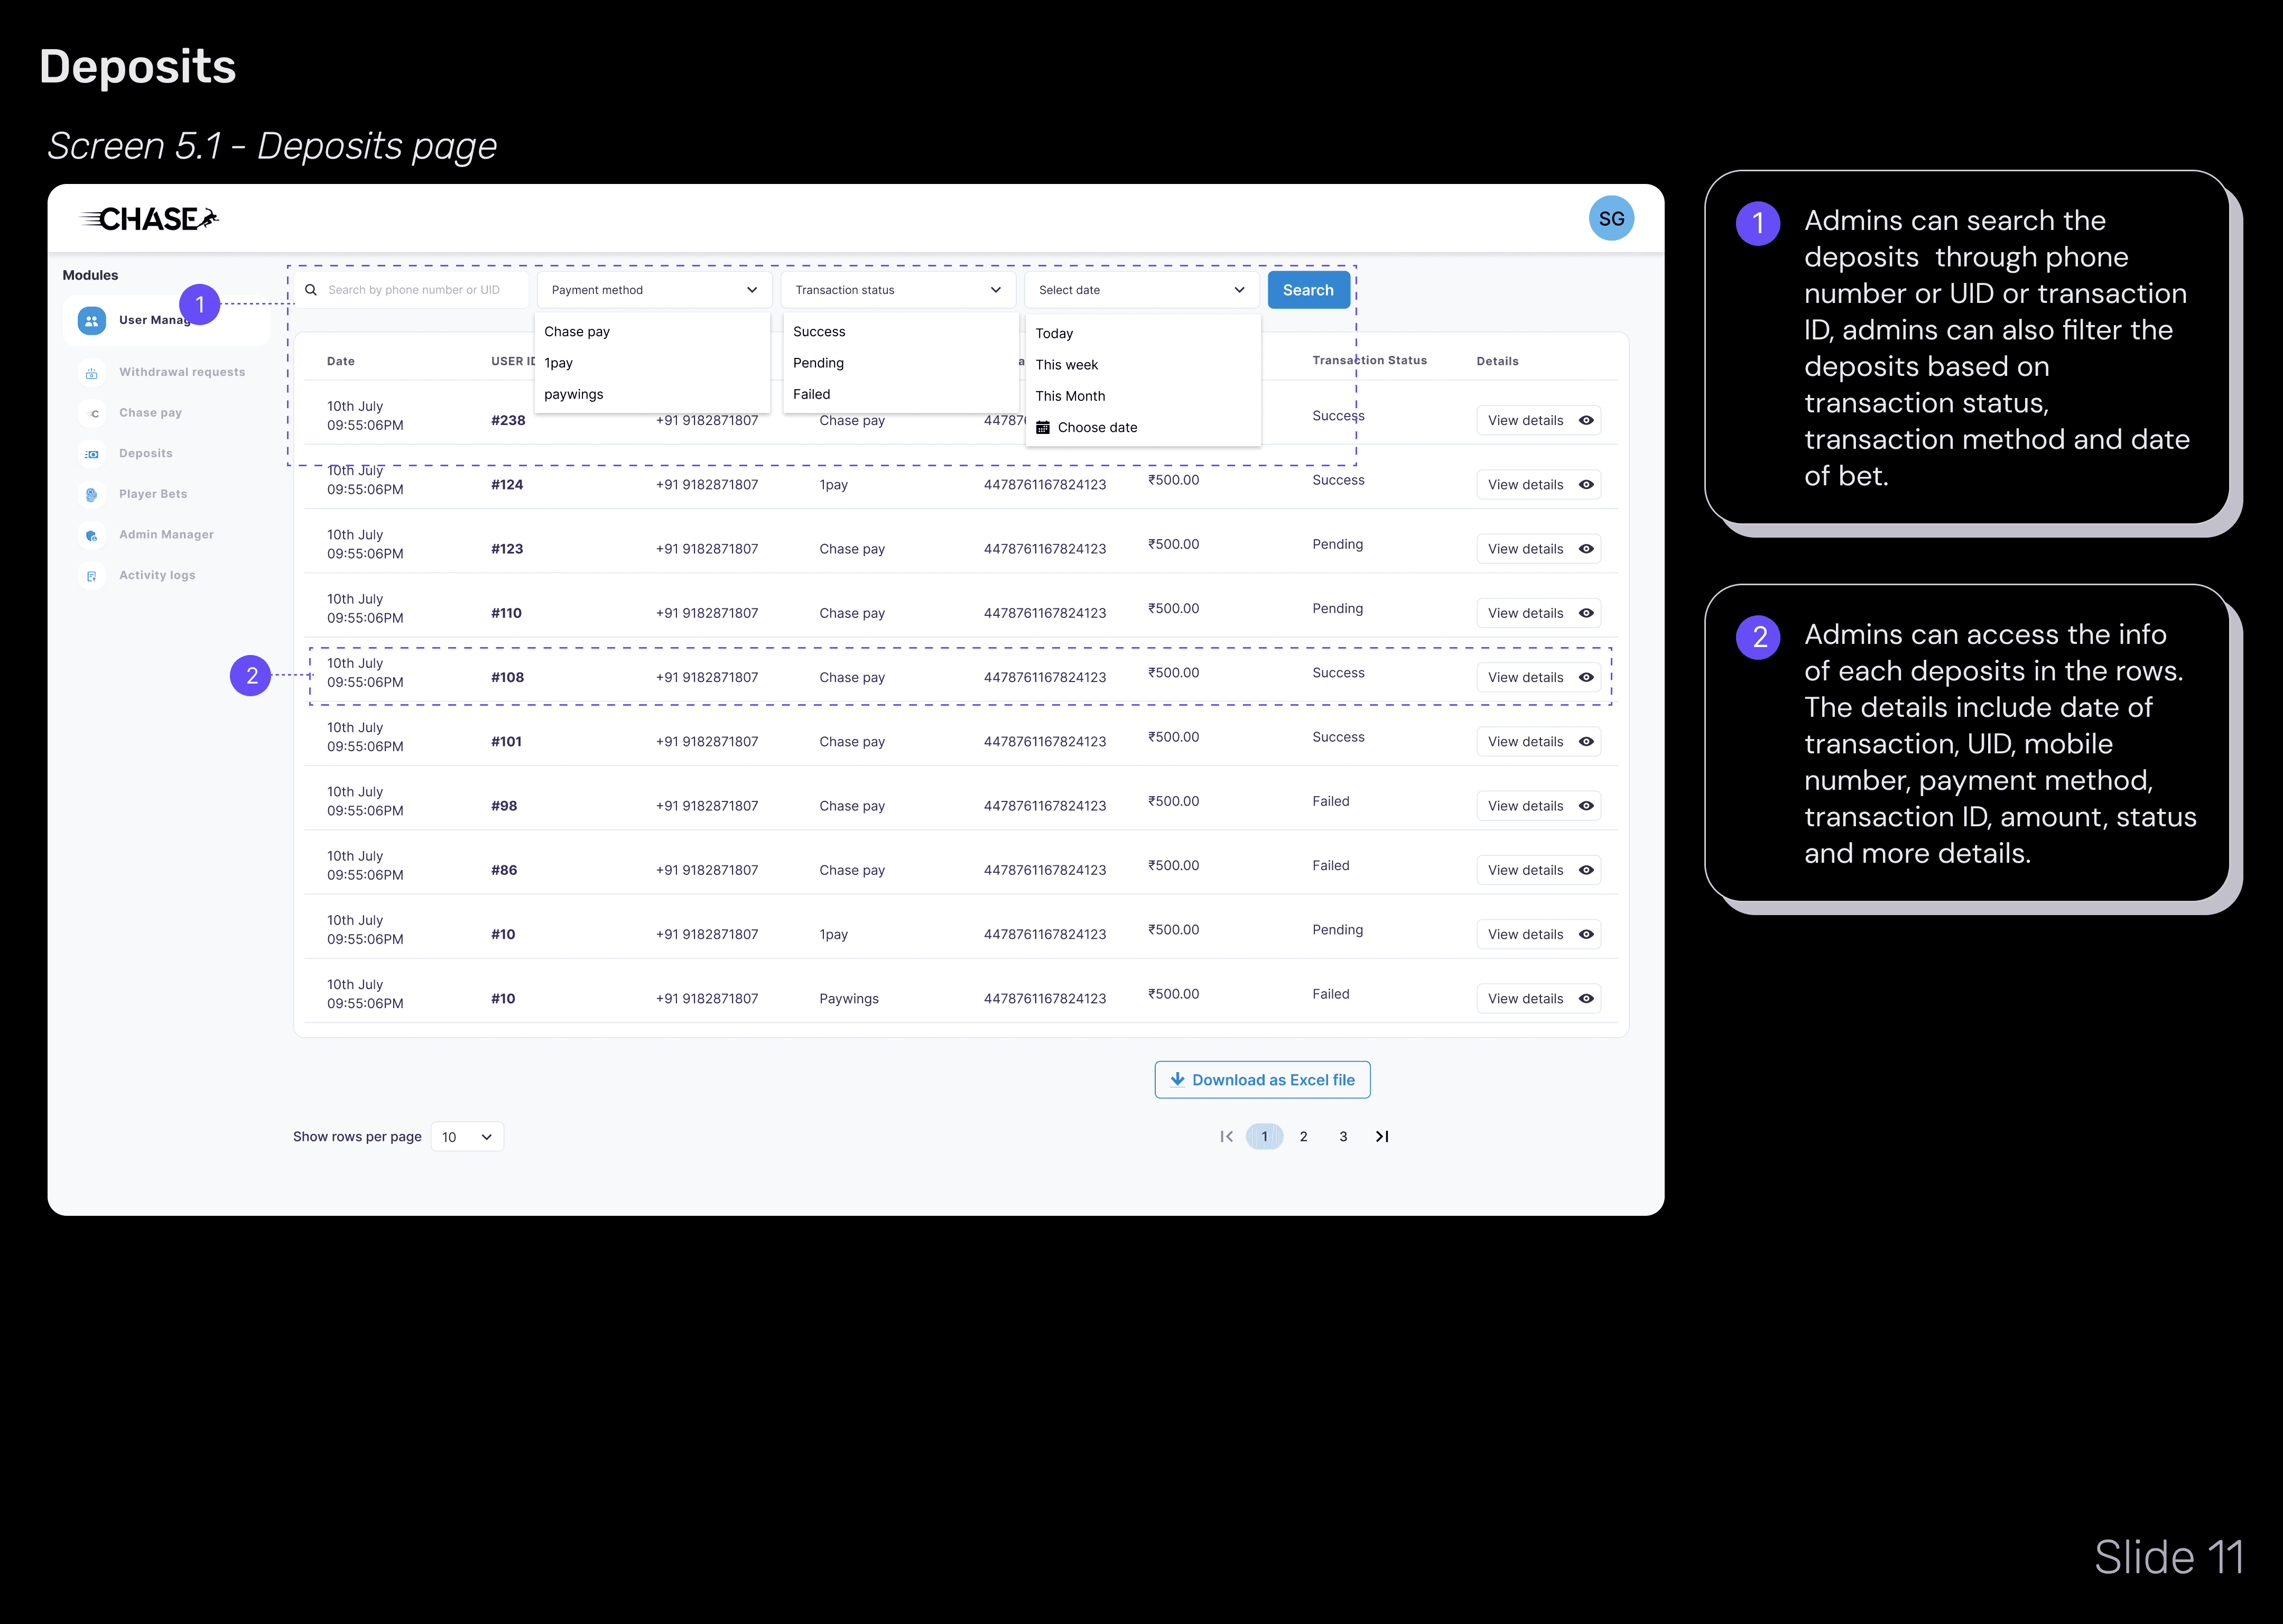This screenshot has height=1624, width=2283.
Task: Click eye icon for user #98 row
Action: point(1585,806)
